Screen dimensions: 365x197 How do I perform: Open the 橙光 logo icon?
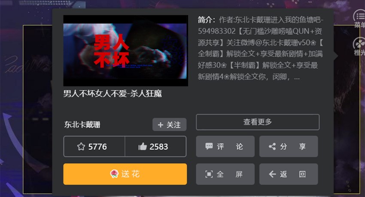pyautogui.click(x=359, y=46)
